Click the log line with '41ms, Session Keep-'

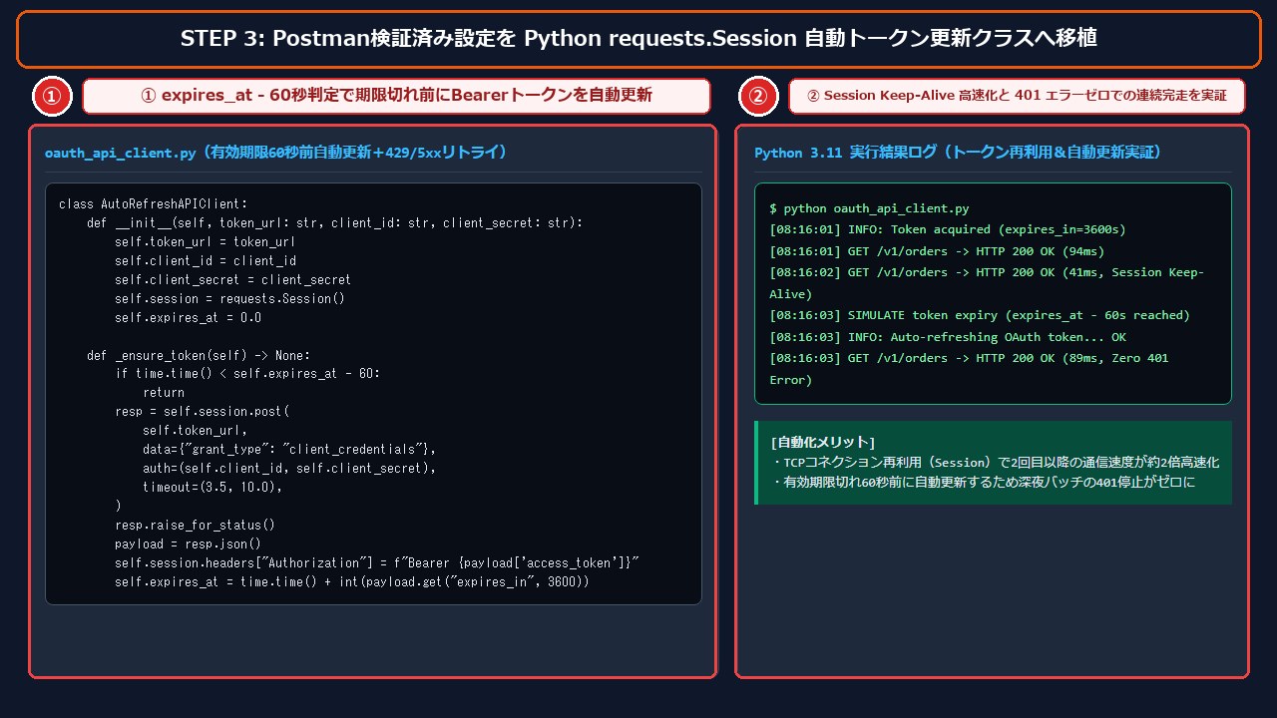tap(987, 283)
